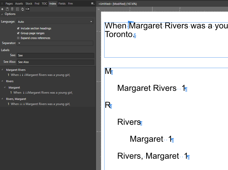This screenshot has height=170, width=228.
Task: Click the Insert Index document icon
Action: click(x=17, y=9)
